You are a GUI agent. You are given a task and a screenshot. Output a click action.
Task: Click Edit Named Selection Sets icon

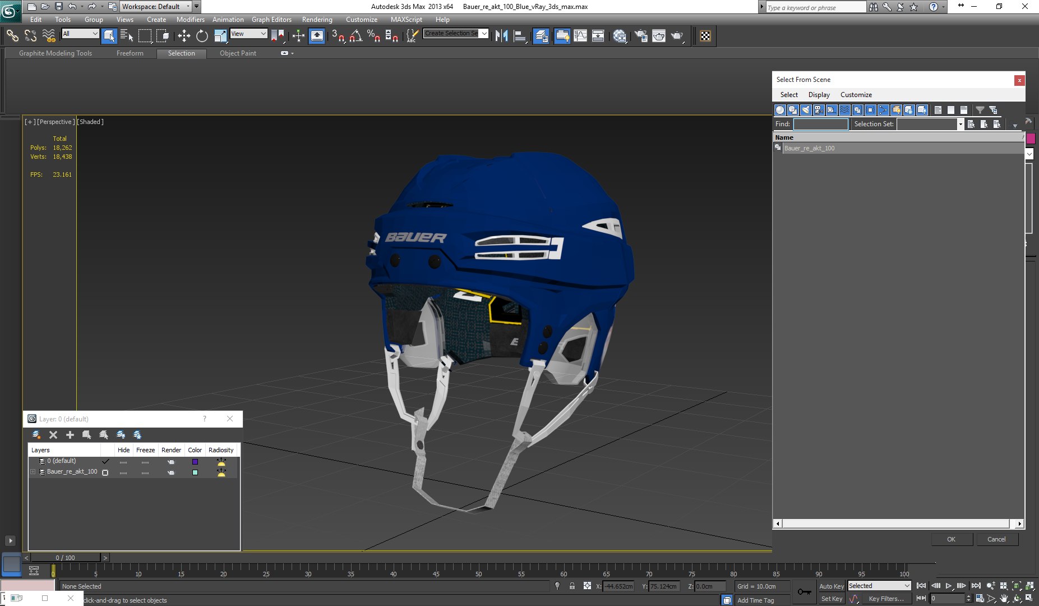pos(412,36)
